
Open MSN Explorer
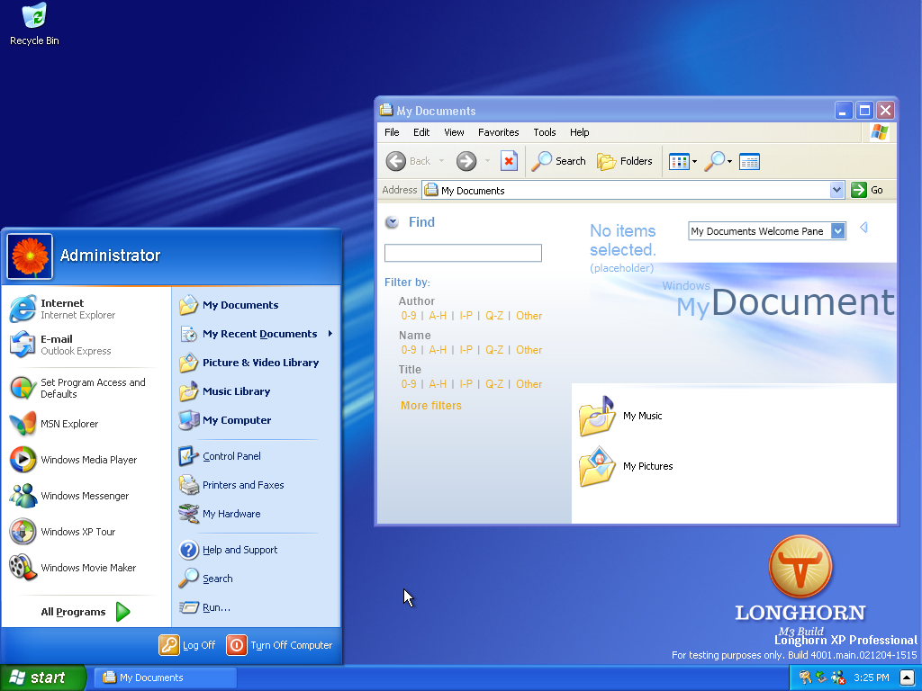tap(68, 424)
